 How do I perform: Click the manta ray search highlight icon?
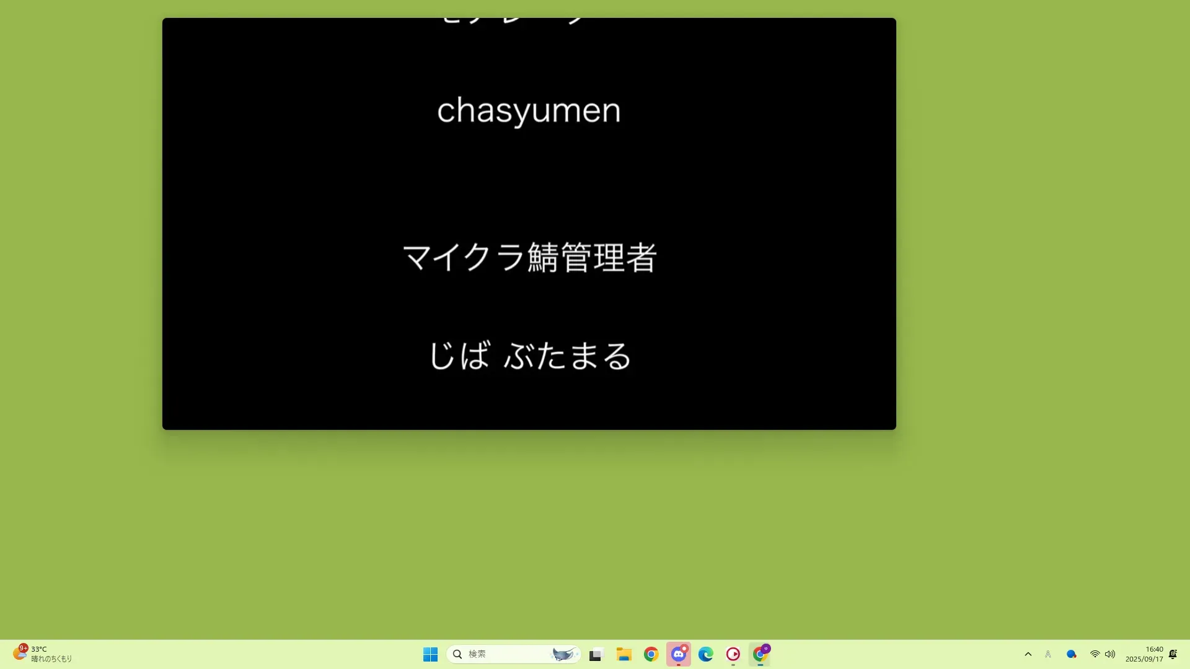click(563, 654)
